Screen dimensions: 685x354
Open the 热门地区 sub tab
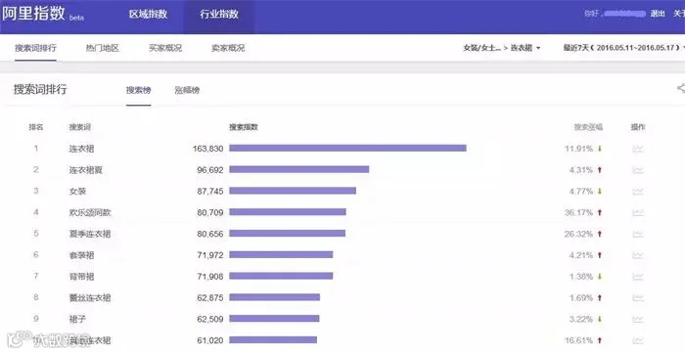(x=103, y=48)
